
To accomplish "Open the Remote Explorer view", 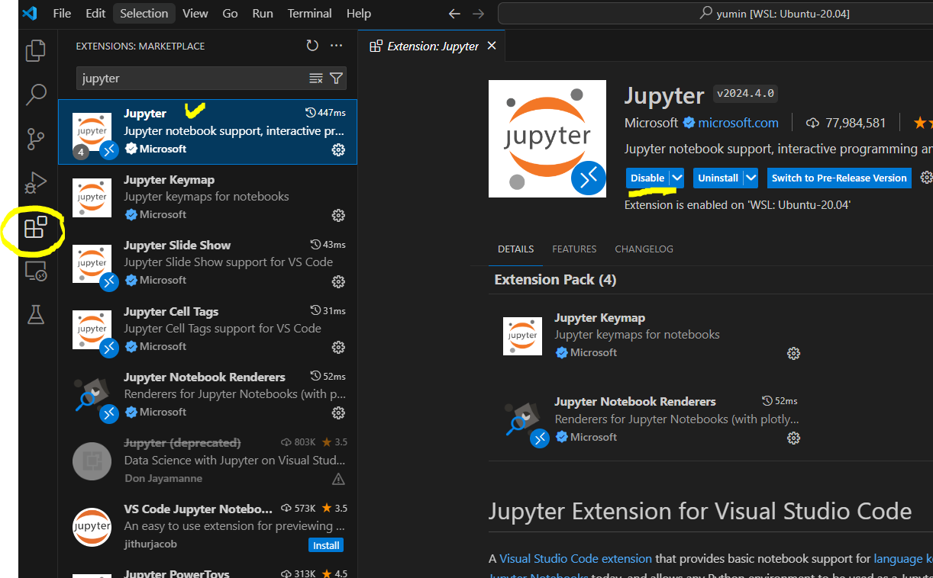I will (36, 271).
